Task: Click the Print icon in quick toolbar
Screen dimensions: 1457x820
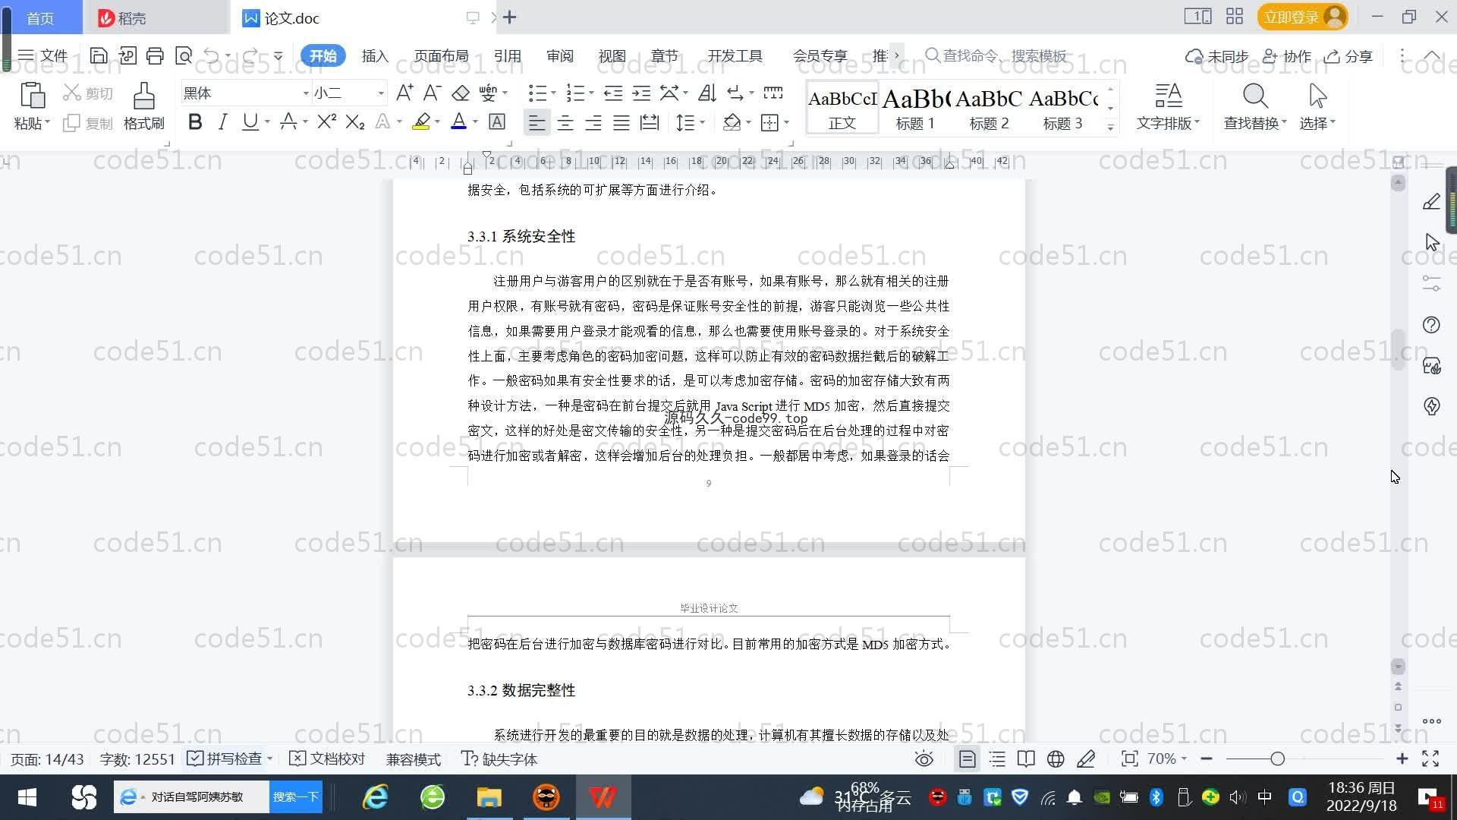Action: 155,55
